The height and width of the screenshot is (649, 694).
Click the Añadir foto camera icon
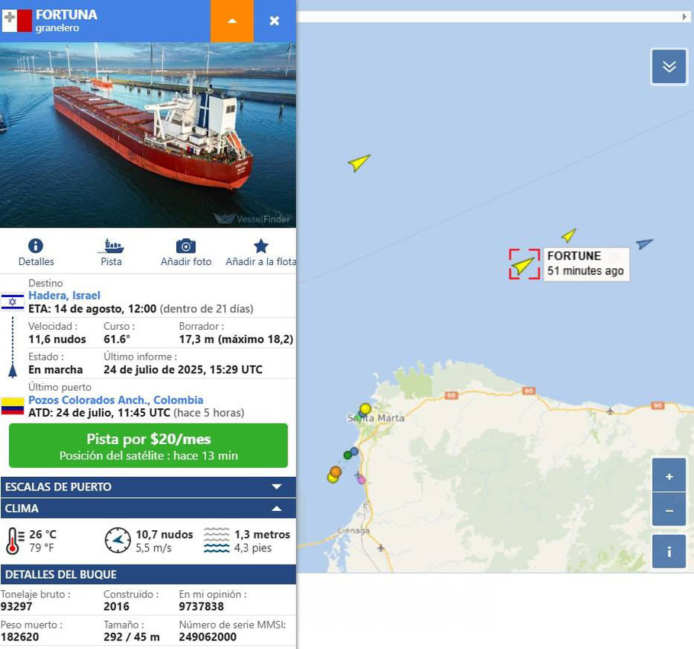tap(186, 246)
